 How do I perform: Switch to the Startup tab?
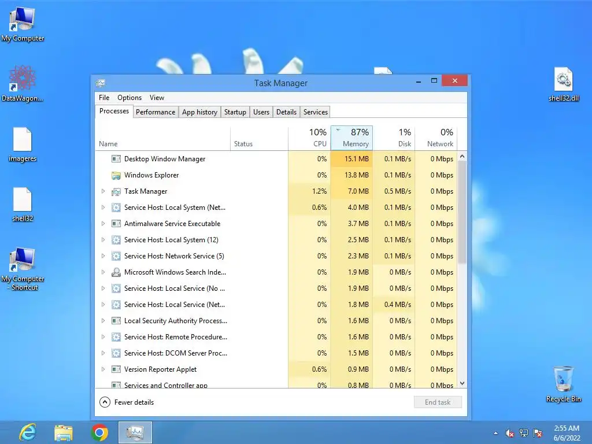point(235,112)
